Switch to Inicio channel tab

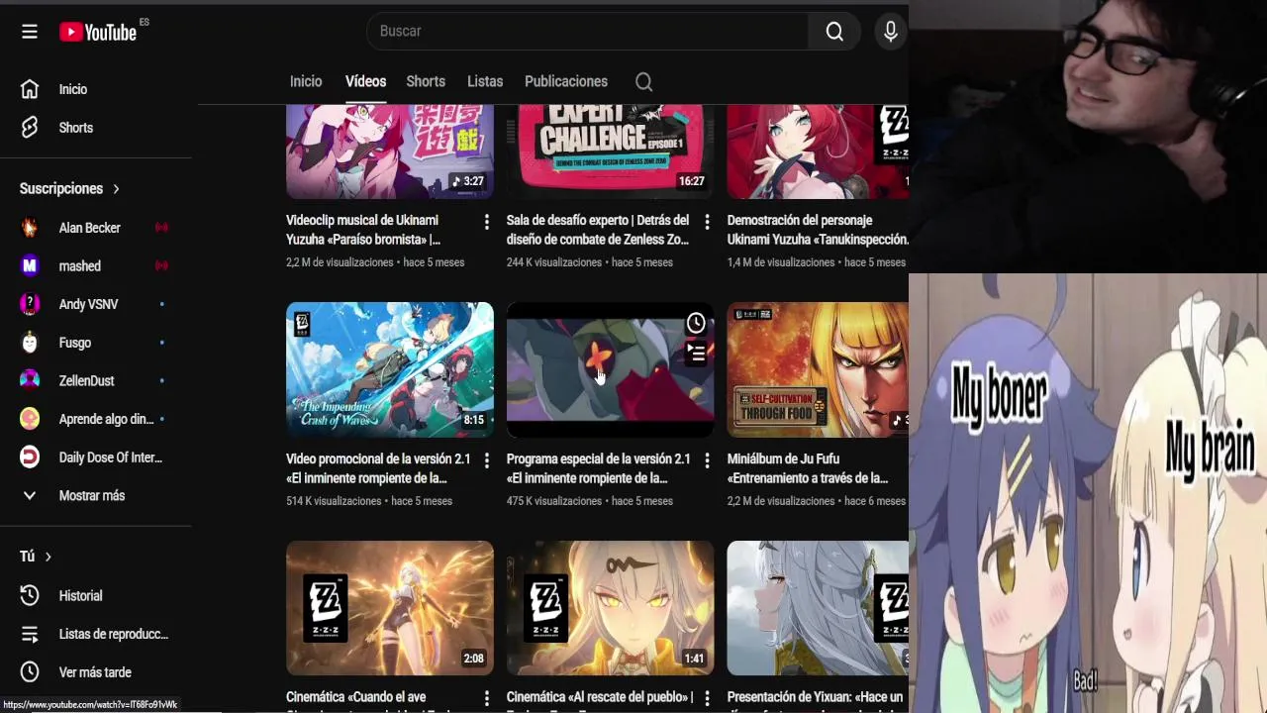[x=306, y=81]
